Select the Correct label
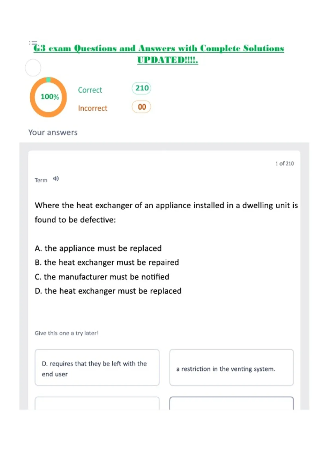Image resolution: width=328 pixels, height=464 pixels. (90, 90)
